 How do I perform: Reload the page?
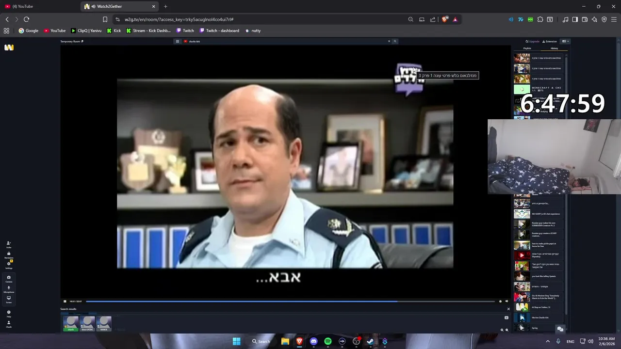tap(26, 19)
